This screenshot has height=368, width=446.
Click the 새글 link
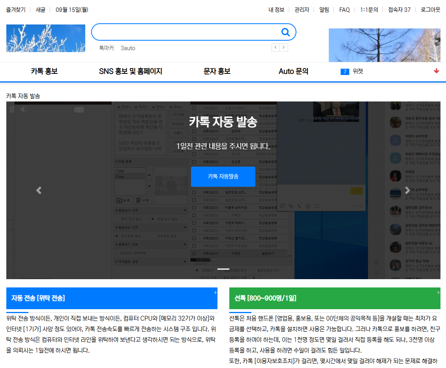coord(40,10)
